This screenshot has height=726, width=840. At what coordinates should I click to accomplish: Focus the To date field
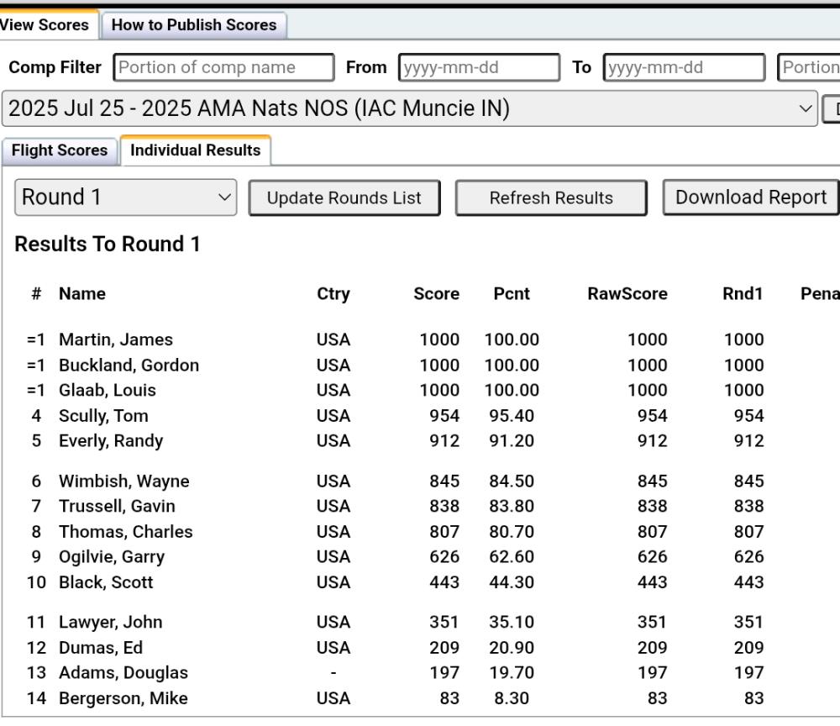684,67
